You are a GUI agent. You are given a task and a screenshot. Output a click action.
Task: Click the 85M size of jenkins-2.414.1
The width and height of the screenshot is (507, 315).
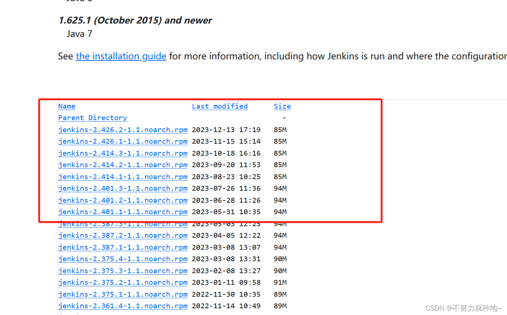click(280, 177)
